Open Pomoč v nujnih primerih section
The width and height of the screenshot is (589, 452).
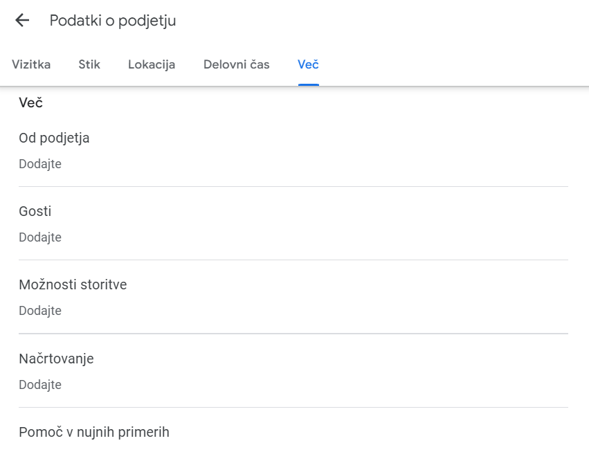tap(94, 433)
